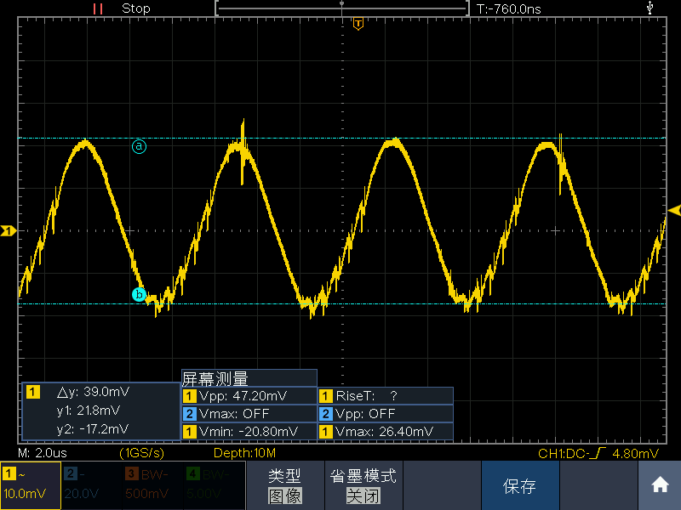
Task: Select cursor a marker
Action: (x=139, y=146)
